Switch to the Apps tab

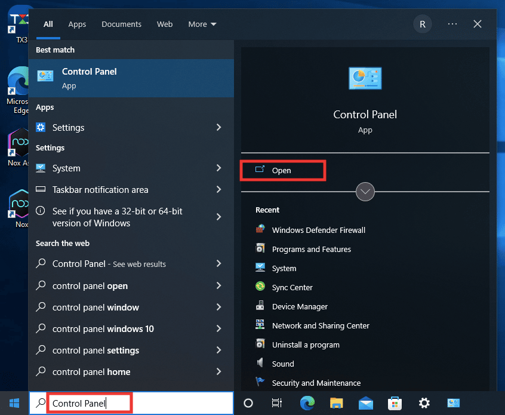77,24
